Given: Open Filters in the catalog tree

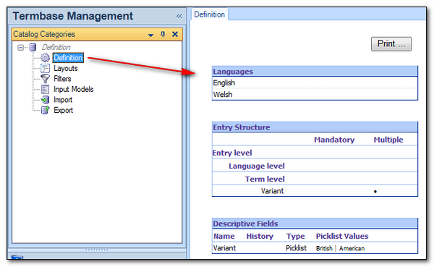Looking at the screenshot, I should pyautogui.click(x=62, y=79).
